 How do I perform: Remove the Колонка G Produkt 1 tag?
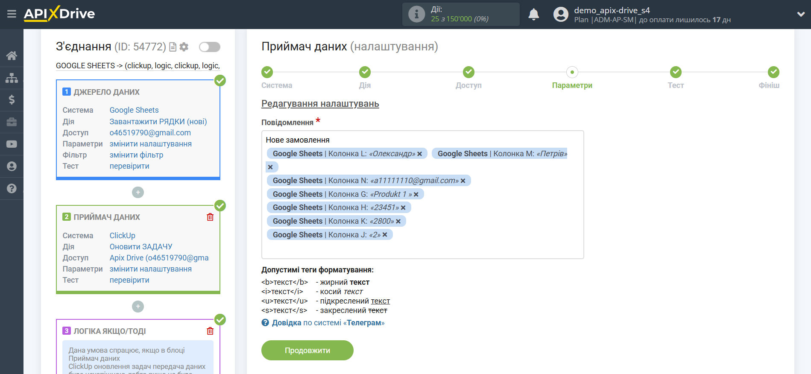click(x=416, y=194)
